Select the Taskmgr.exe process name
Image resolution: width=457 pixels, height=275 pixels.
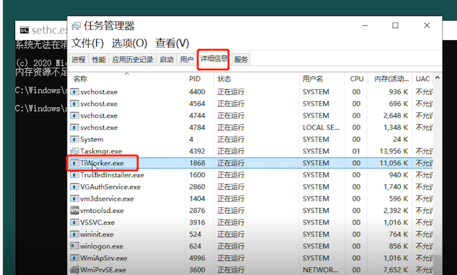101,151
